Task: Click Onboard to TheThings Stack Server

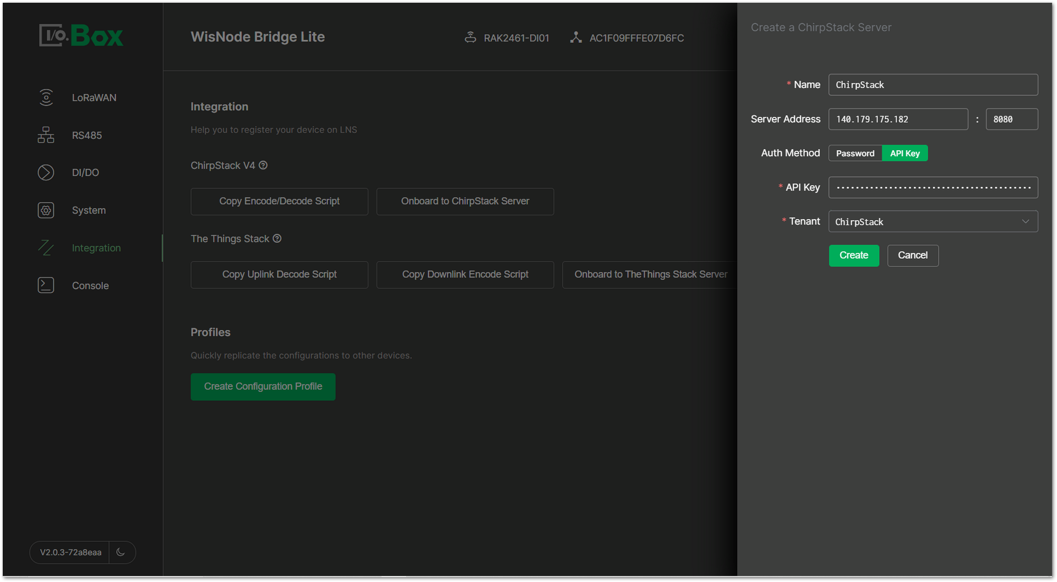Action: [650, 275]
